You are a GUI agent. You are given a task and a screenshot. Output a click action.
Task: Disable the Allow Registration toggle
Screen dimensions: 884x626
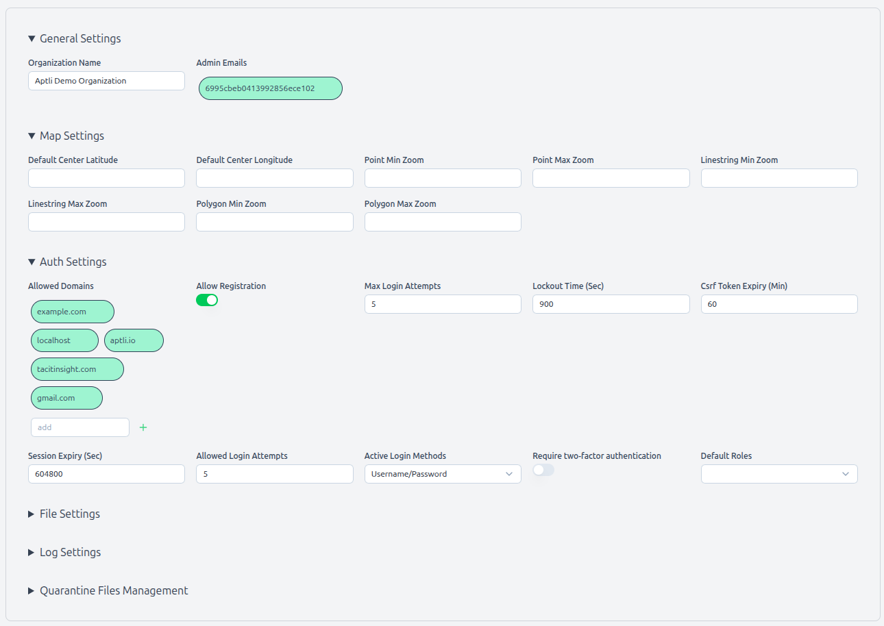click(207, 299)
